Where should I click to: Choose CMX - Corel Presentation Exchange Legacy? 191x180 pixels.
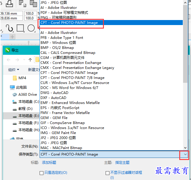coord(111,68)
